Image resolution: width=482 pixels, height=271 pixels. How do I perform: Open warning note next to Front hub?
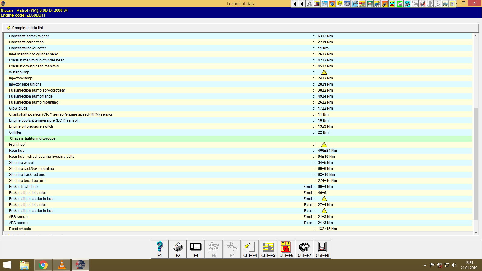[x=324, y=145]
